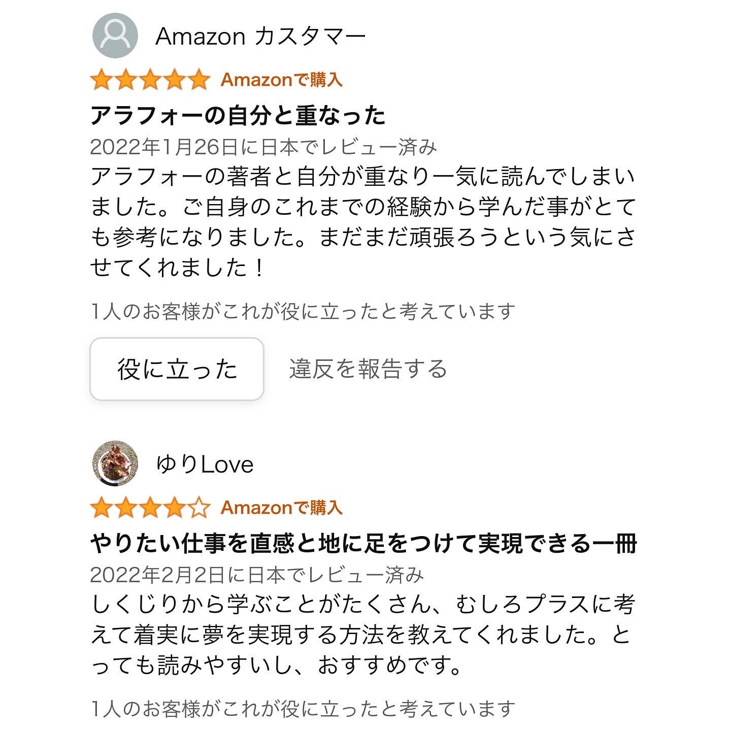Open review title やりたい仕事を直感と地に足をつけて実現できる一冊
Image resolution: width=730 pixels, height=730 pixels.
pos(363,544)
